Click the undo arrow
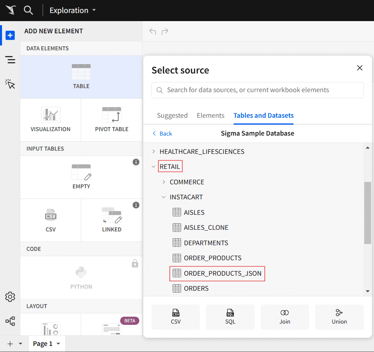 [x=153, y=31]
